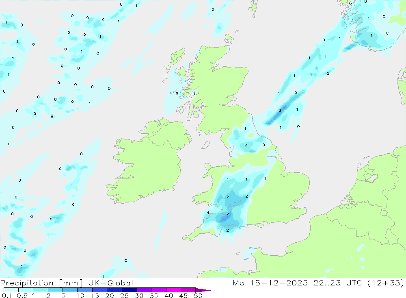Click the 45–50 mm legend color swatch
The image size is (406, 298).
point(188,290)
